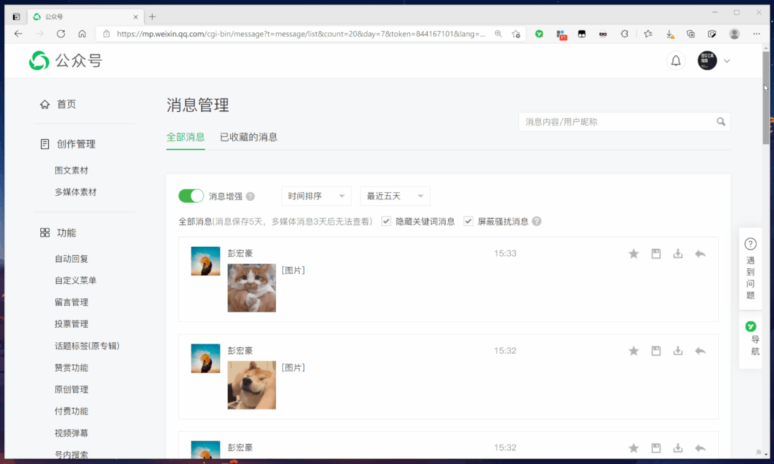The image size is (774, 464).
Task: Star the 15:33 message from 彭宏豪
Action: point(634,253)
